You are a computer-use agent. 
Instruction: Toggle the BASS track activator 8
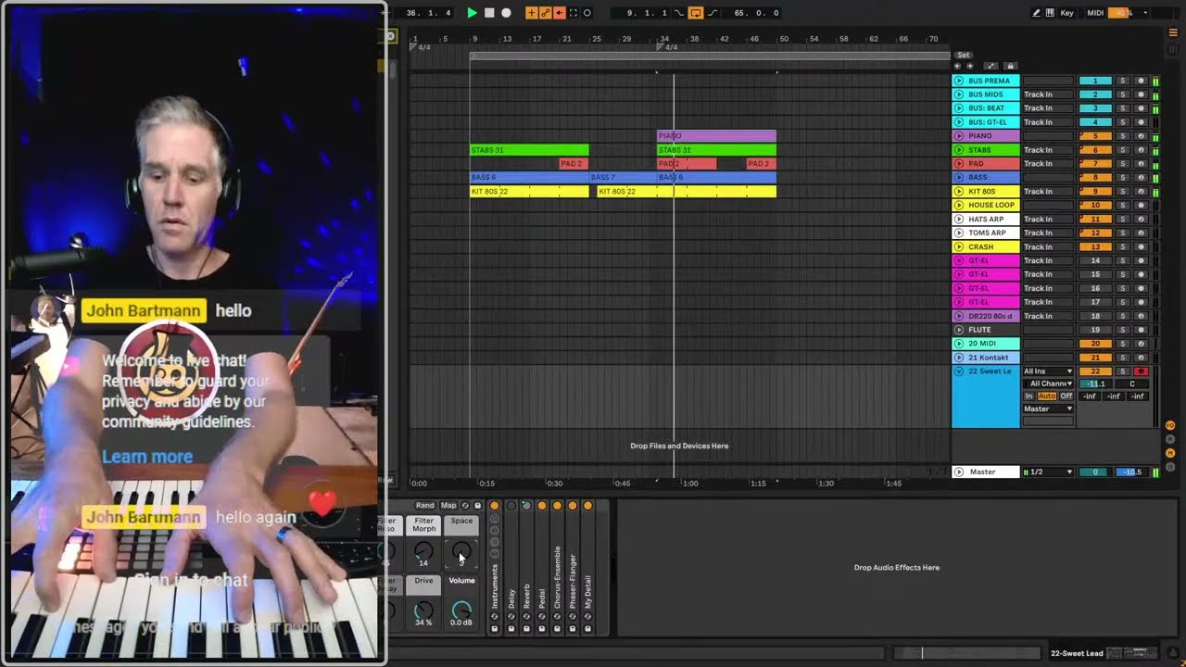coord(1095,177)
